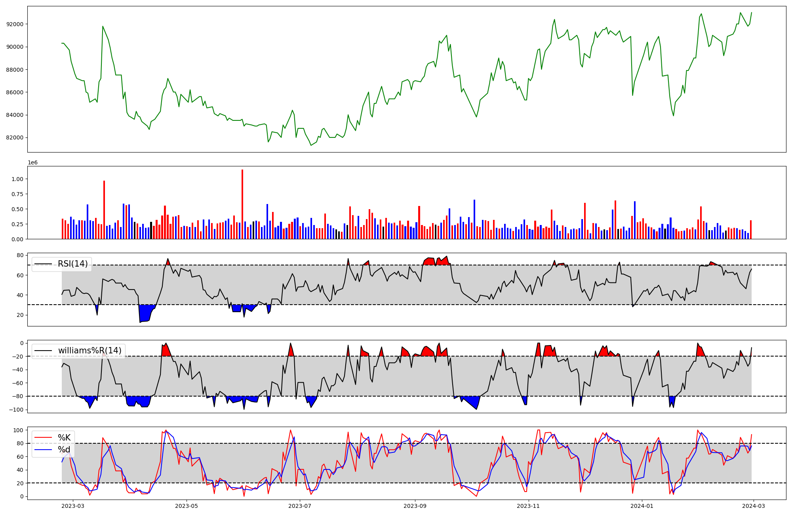Click the 2023-05 date tick label
Viewport: 792px width, 515px height.
coord(187,505)
